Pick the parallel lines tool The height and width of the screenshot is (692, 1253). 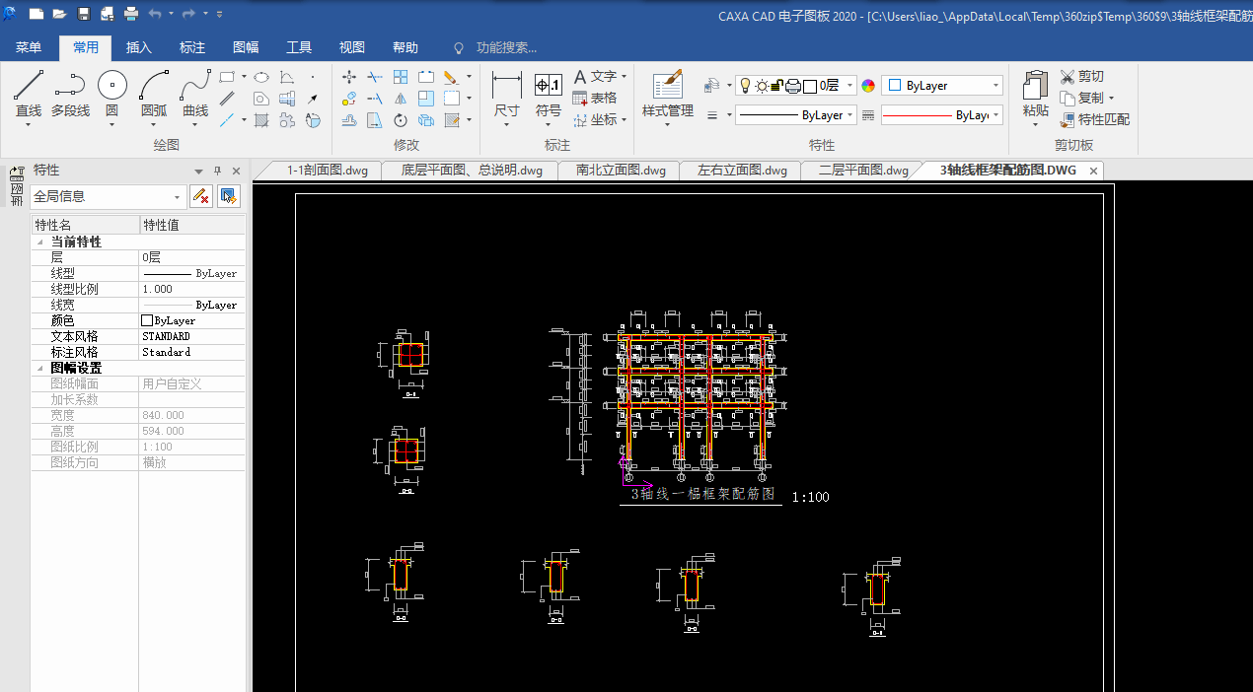[227, 98]
